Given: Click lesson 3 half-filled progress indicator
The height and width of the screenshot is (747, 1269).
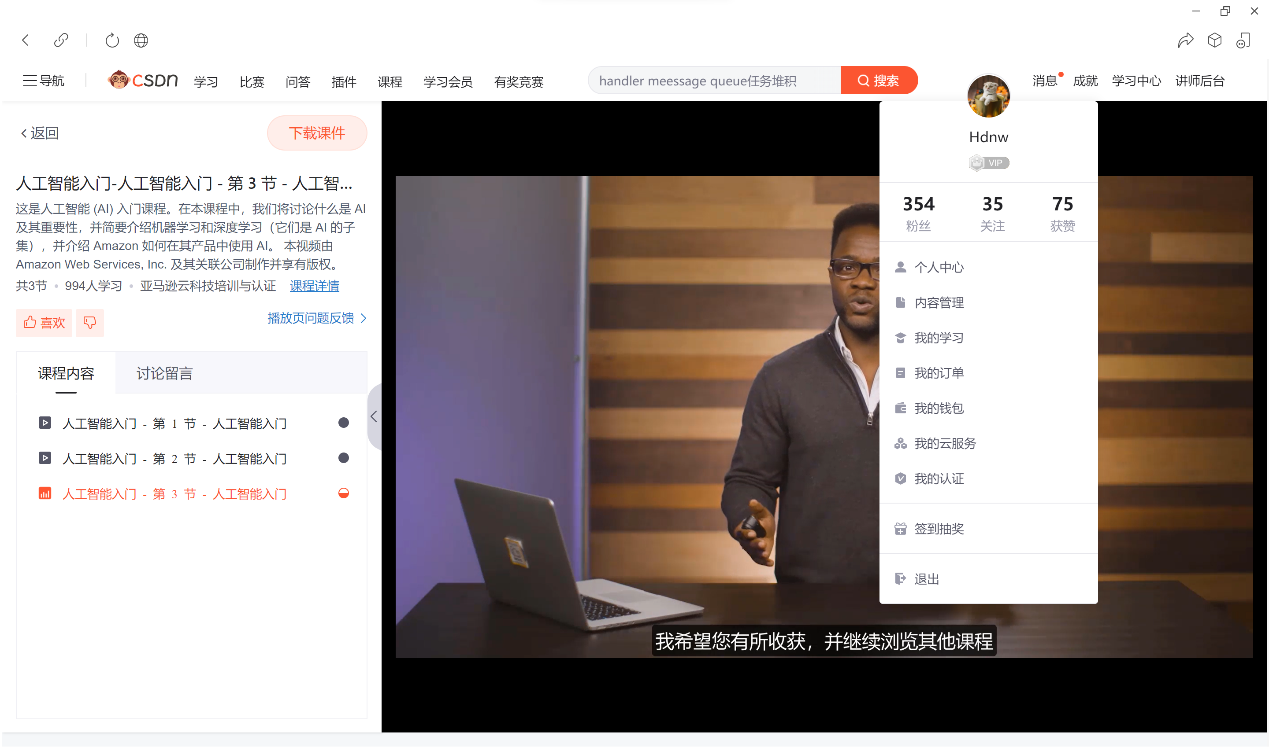Looking at the screenshot, I should click(x=344, y=493).
